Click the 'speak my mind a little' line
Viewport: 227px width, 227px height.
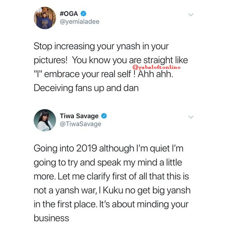108,162
